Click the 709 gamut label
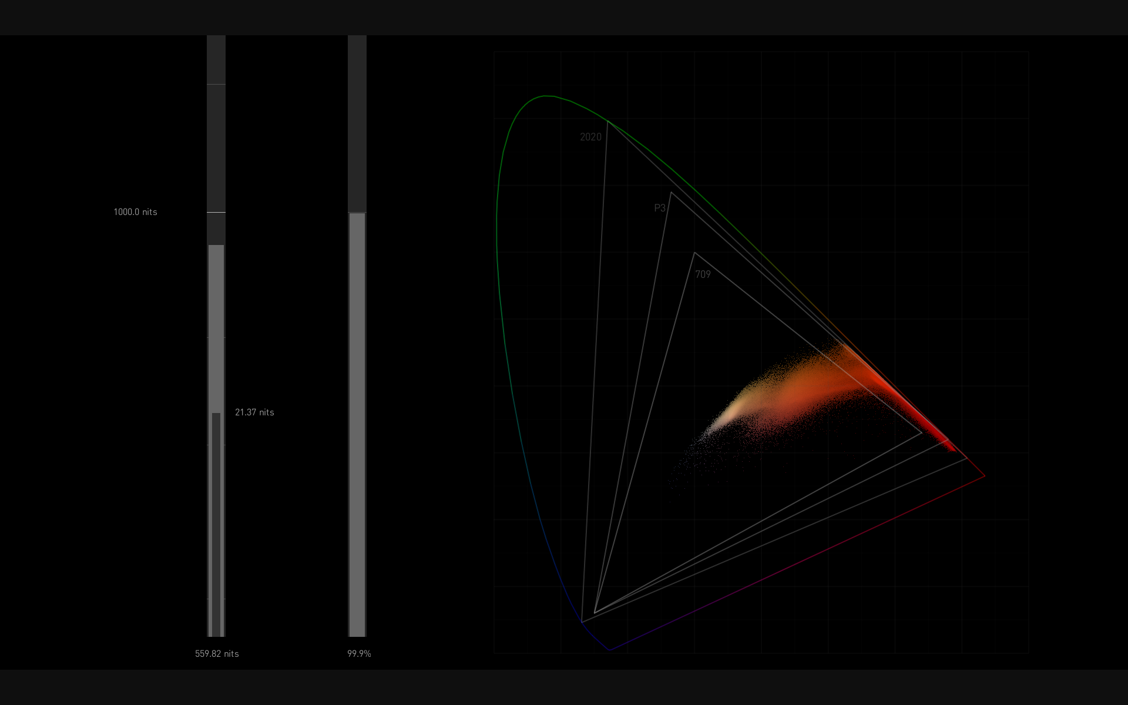 pyautogui.click(x=703, y=274)
